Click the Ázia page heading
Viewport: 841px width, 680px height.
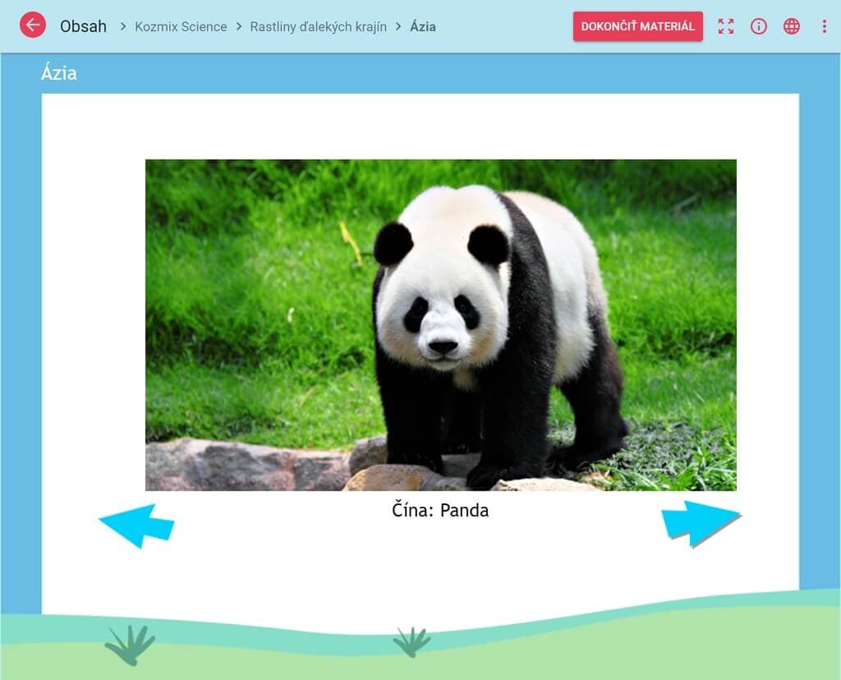(x=59, y=72)
